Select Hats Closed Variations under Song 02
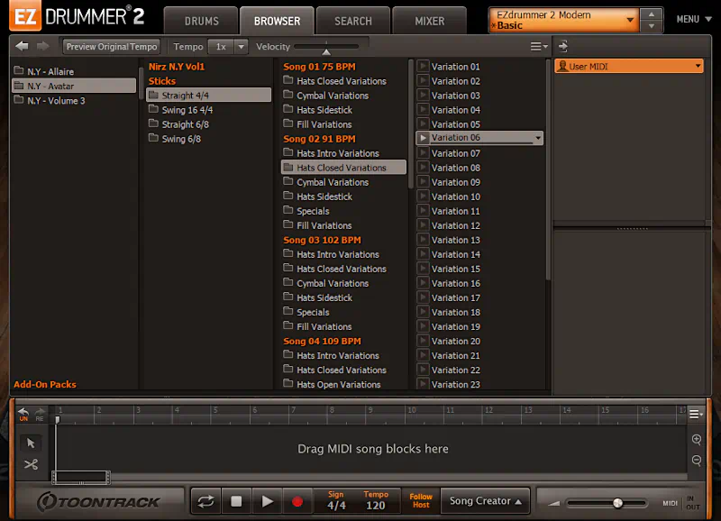 click(343, 168)
